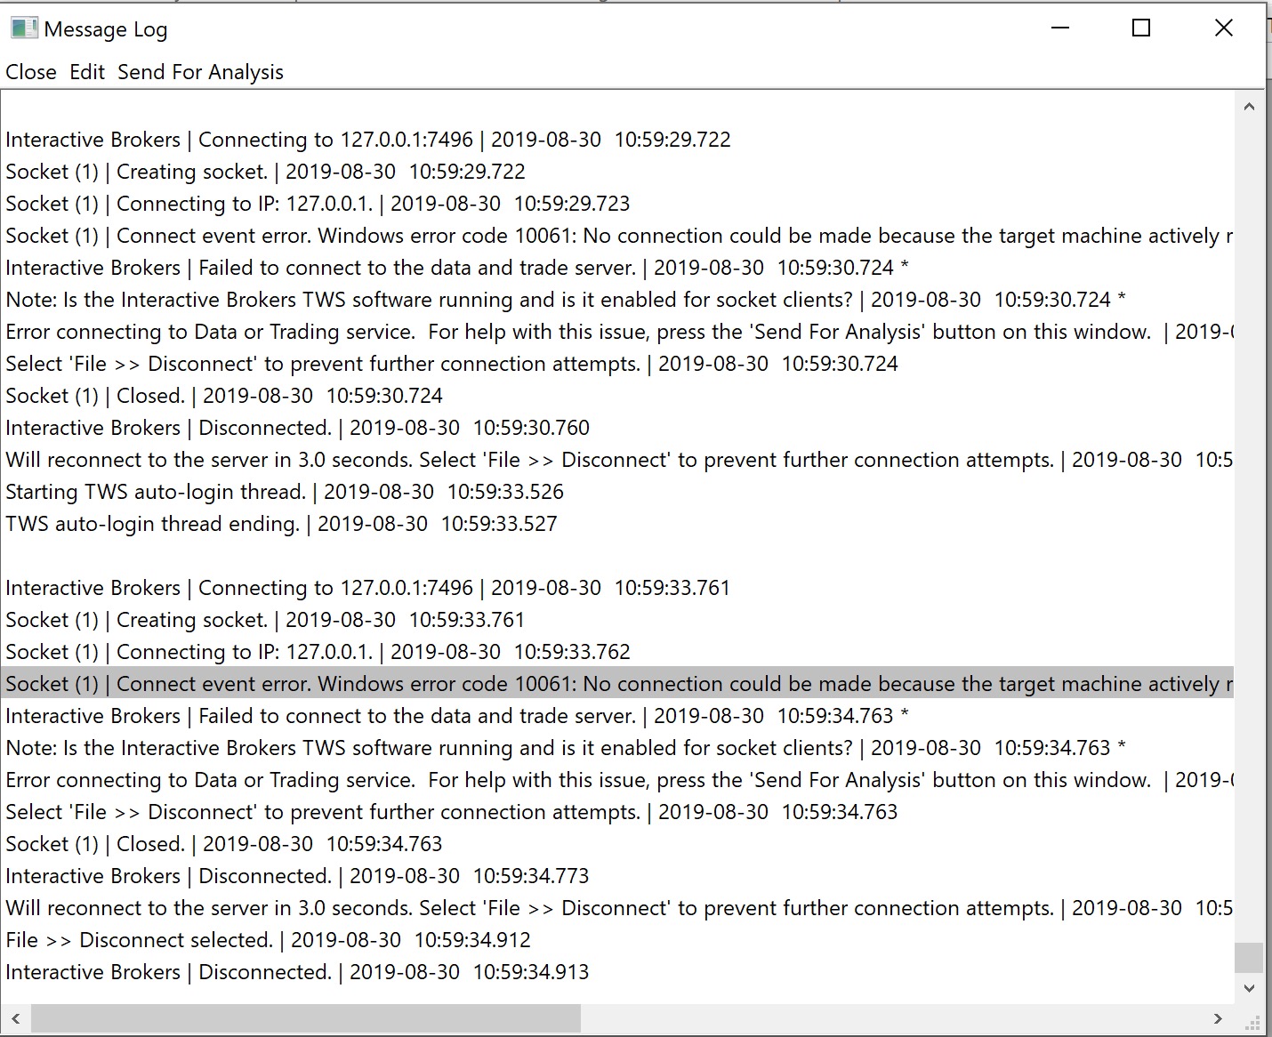Screen dimensions: 1272x1037
Task: Open the Close menu item
Action: point(31,72)
